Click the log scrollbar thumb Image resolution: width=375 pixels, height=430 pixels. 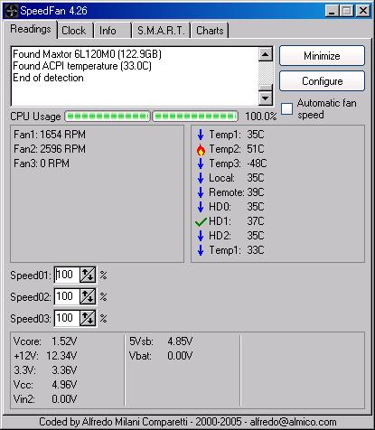(x=266, y=87)
